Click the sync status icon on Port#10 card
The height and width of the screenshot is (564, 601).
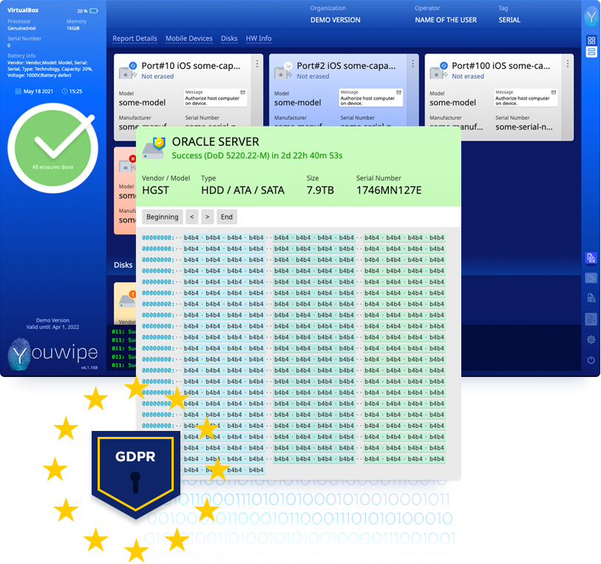click(132, 66)
